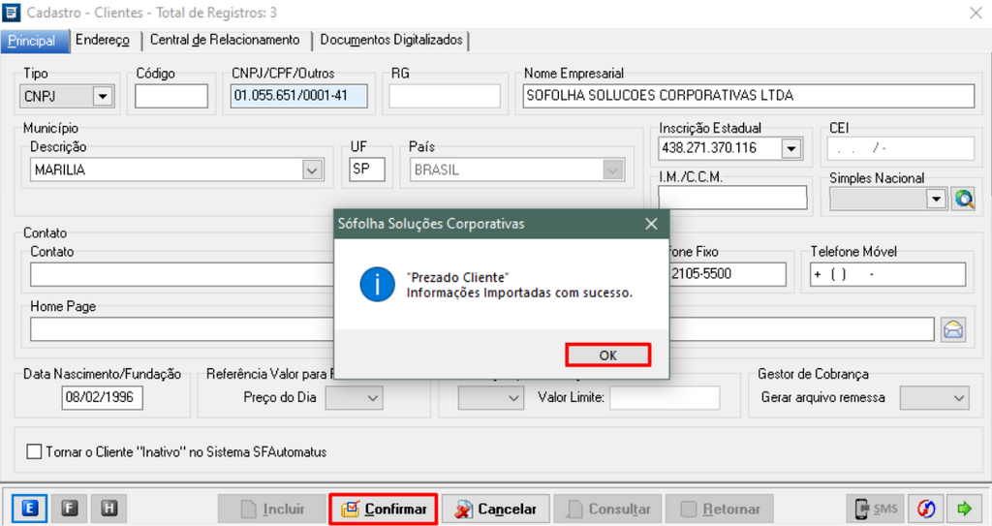Click the blue E button in bottom bar

pos(29,509)
